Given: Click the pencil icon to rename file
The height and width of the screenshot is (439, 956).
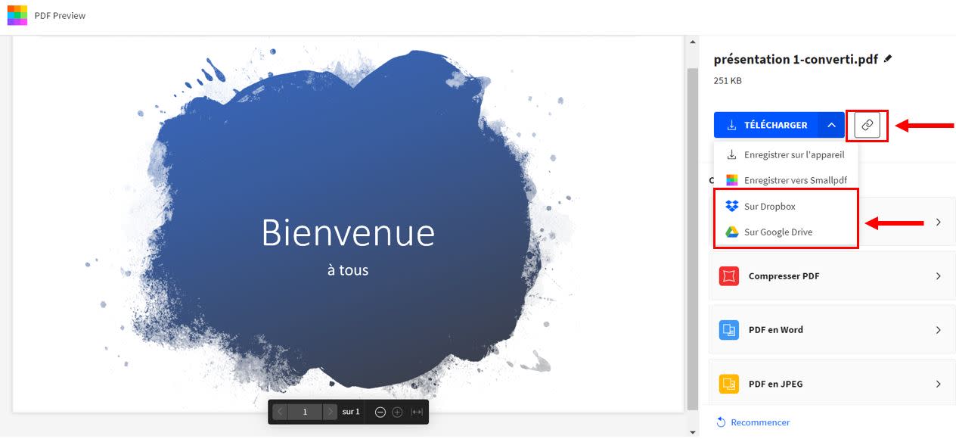Looking at the screenshot, I should point(888,58).
